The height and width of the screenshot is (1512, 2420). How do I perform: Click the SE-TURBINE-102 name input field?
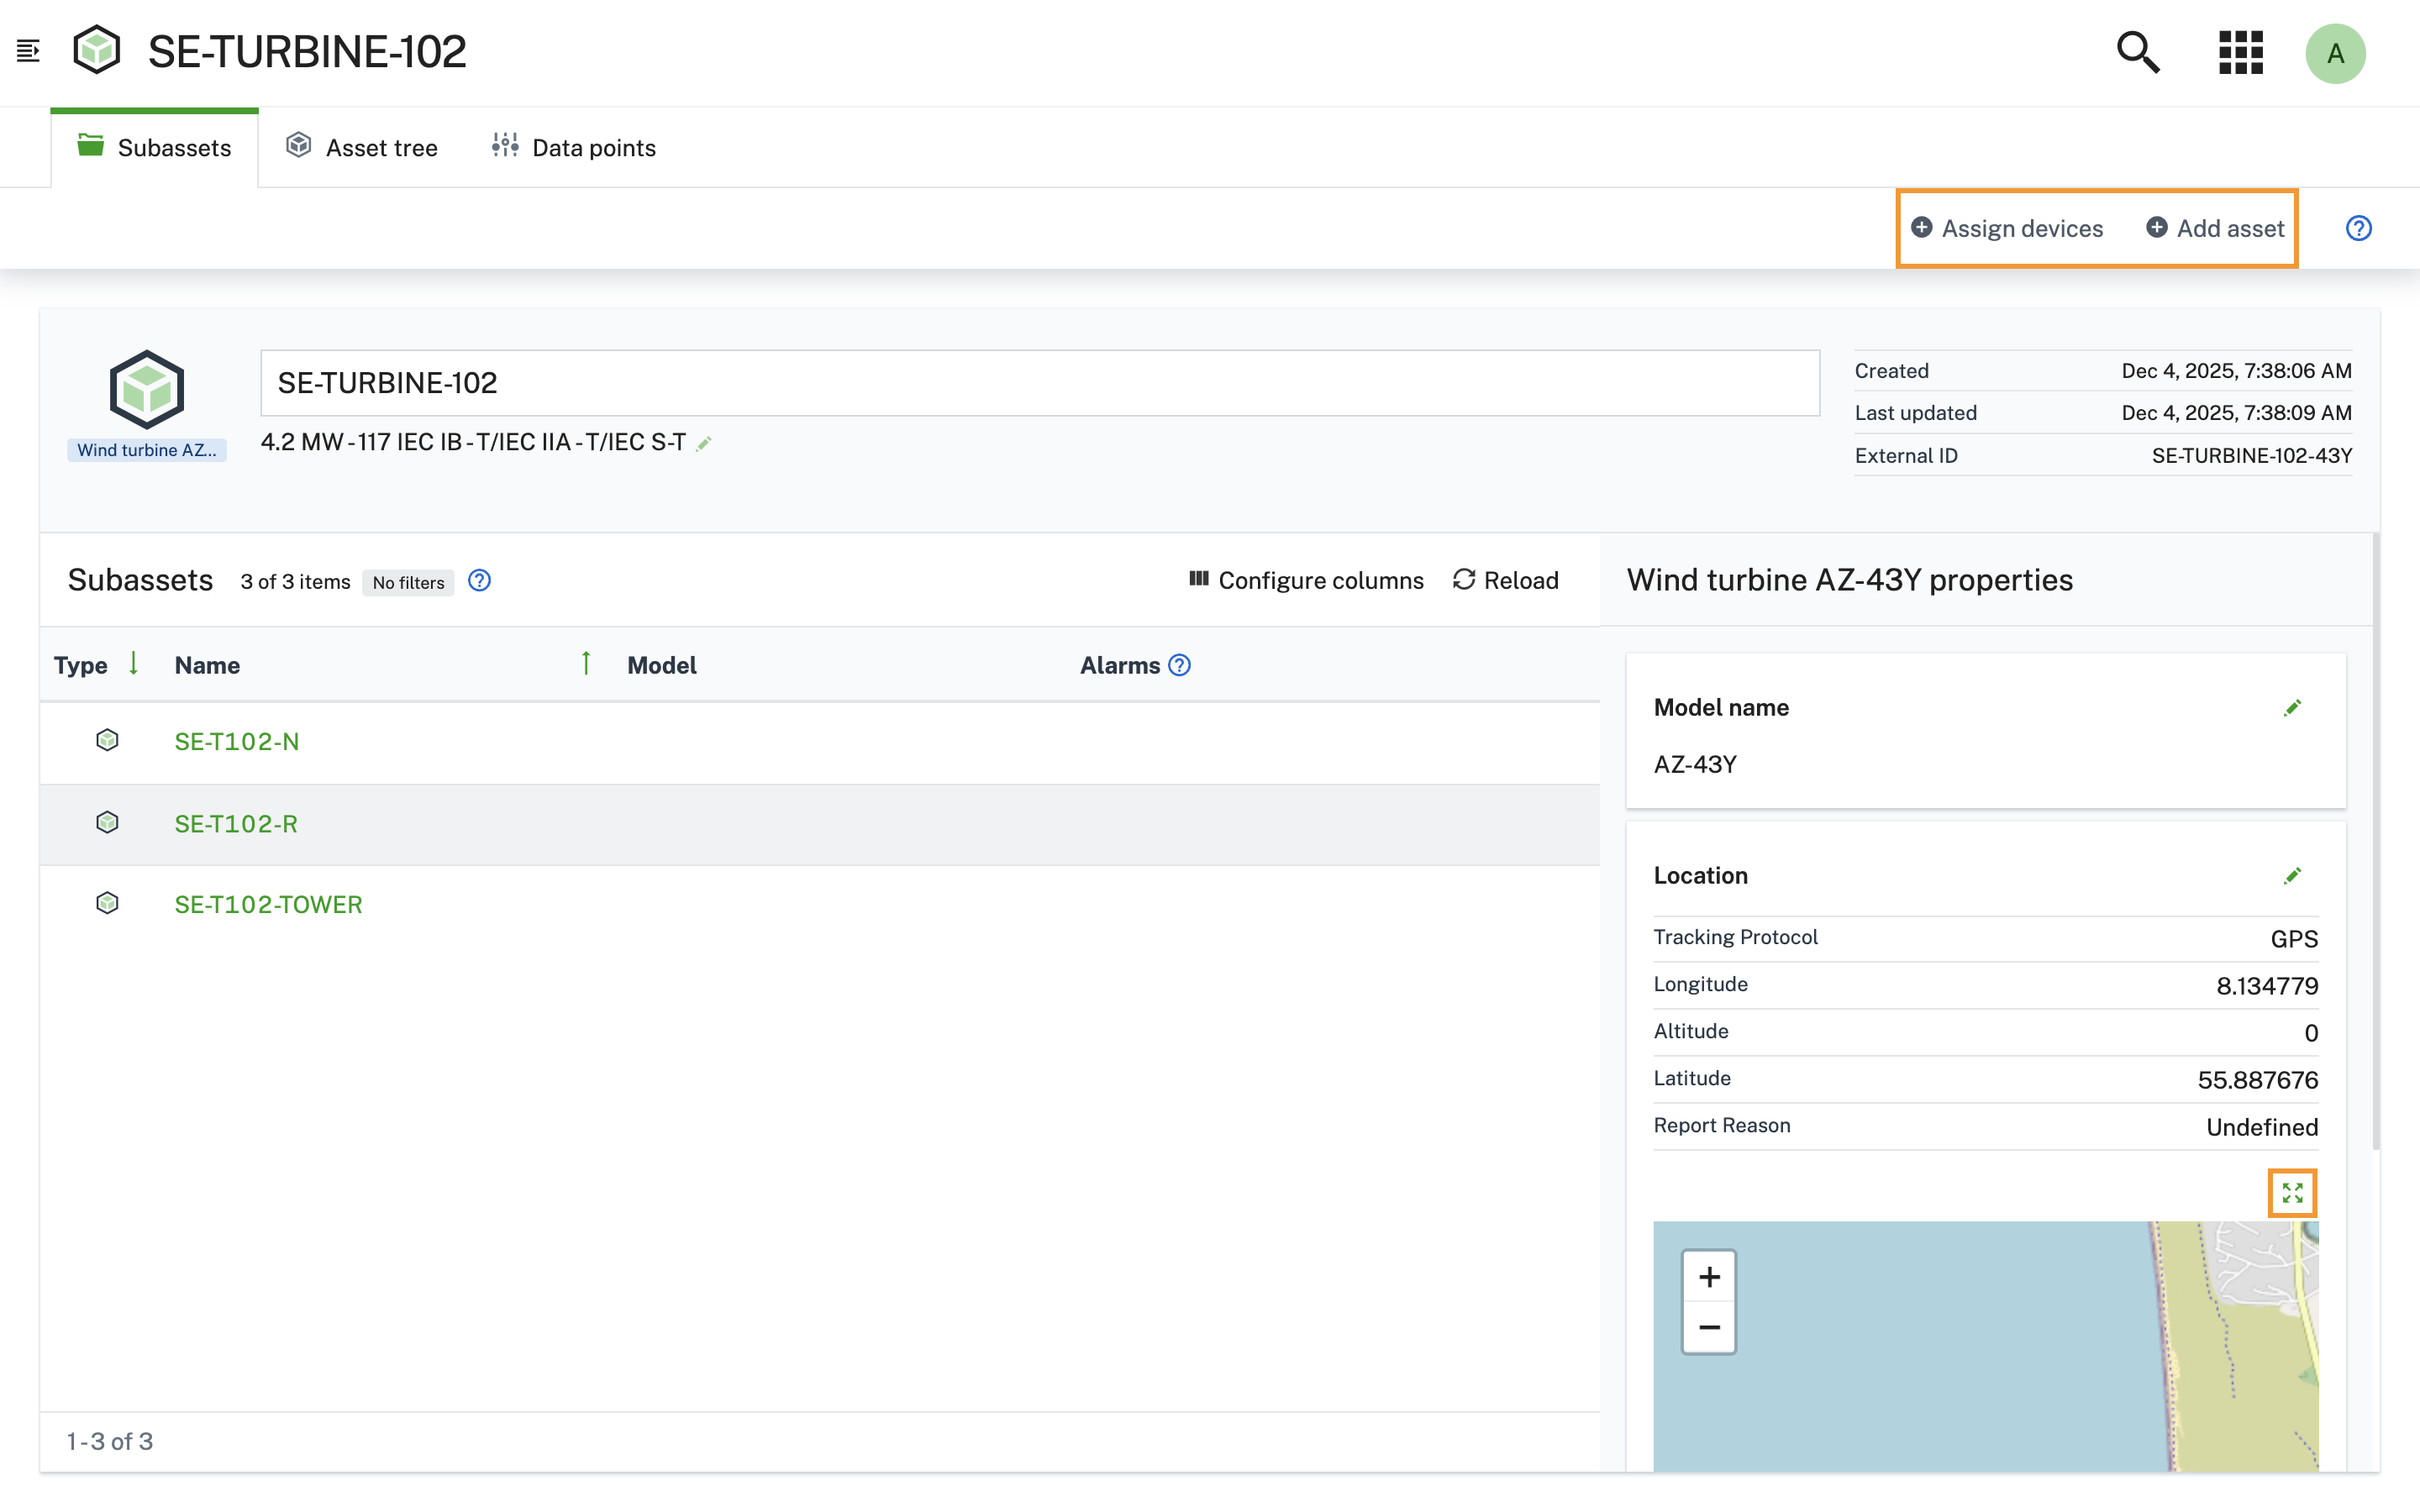point(1039,383)
